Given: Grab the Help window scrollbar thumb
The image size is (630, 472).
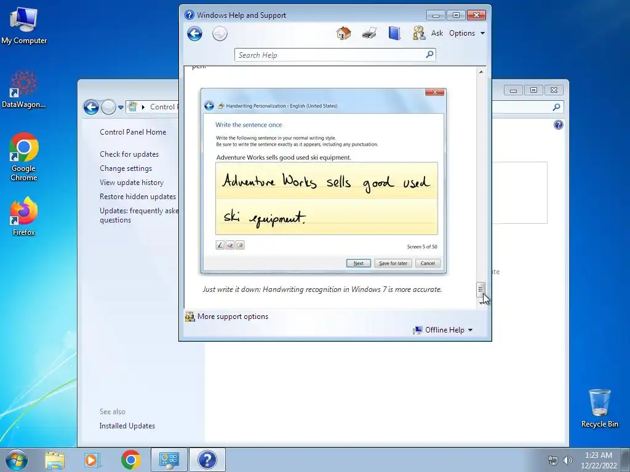Looking at the screenshot, I should click(480, 289).
